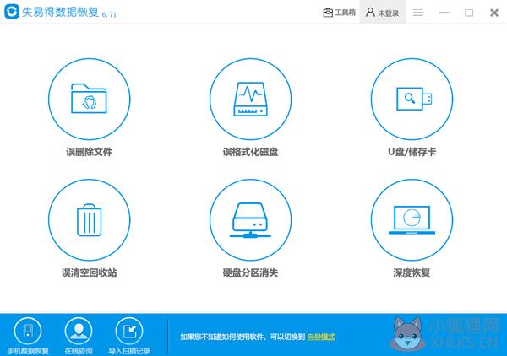The image size is (507, 356).
Task: Choose the USB drive/memory card icon
Action: (412, 99)
